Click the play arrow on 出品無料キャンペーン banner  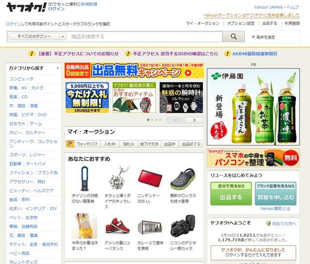pyautogui.click(x=188, y=73)
